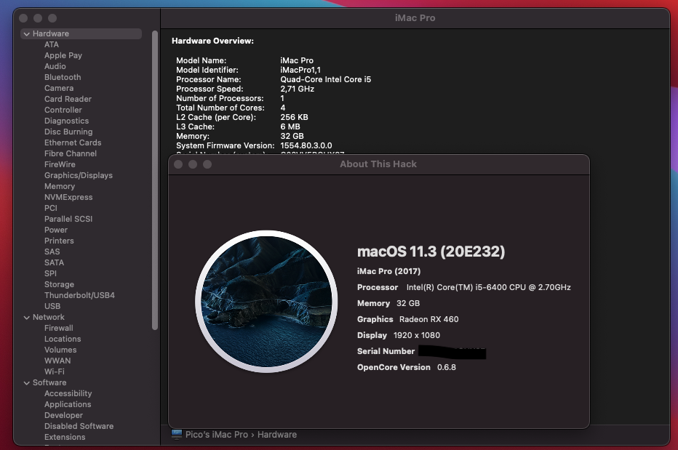Screen dimensions: 678x450
Task: Open Volumes under Network
Action: point(60,350)
